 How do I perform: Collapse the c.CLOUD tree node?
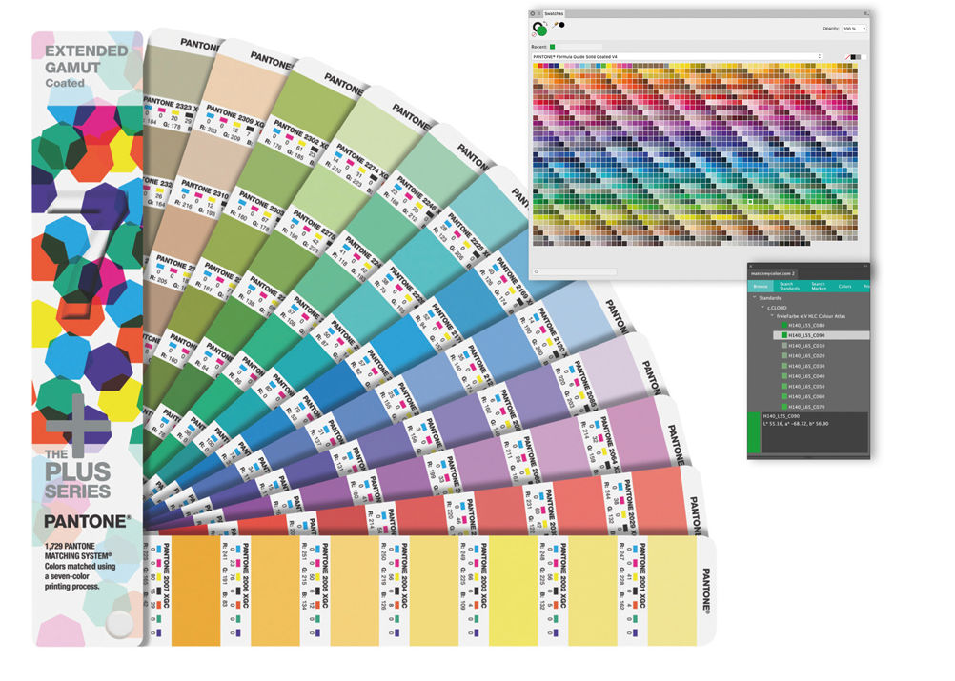(762, 307)
